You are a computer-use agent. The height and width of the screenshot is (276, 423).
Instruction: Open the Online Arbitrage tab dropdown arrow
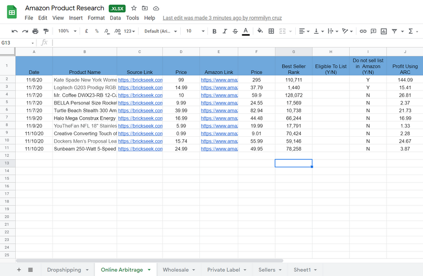coord(149,270)
